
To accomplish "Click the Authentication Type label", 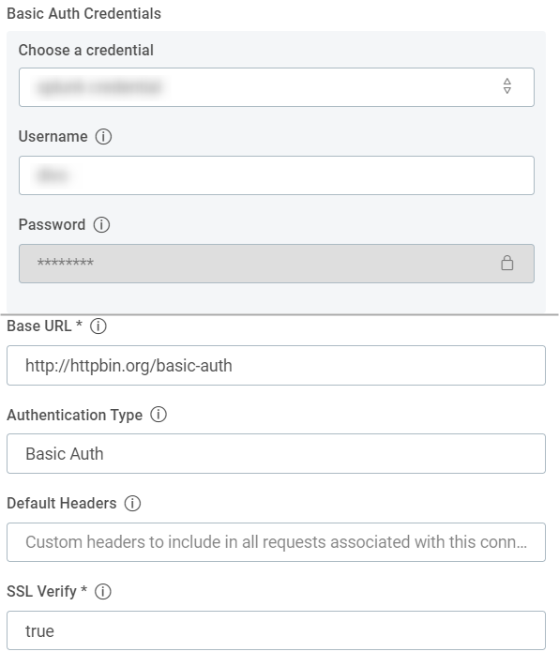I will [75, 415].
